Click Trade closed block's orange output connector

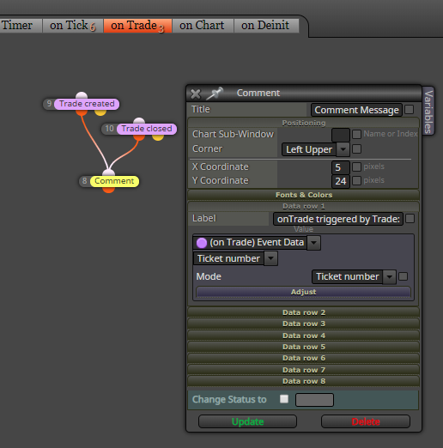(139, 137)
